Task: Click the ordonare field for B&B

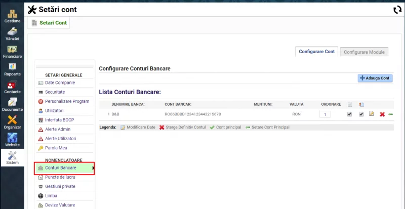Action: [325, 114]
